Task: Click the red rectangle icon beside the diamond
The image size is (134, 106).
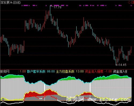Action: 133,2
